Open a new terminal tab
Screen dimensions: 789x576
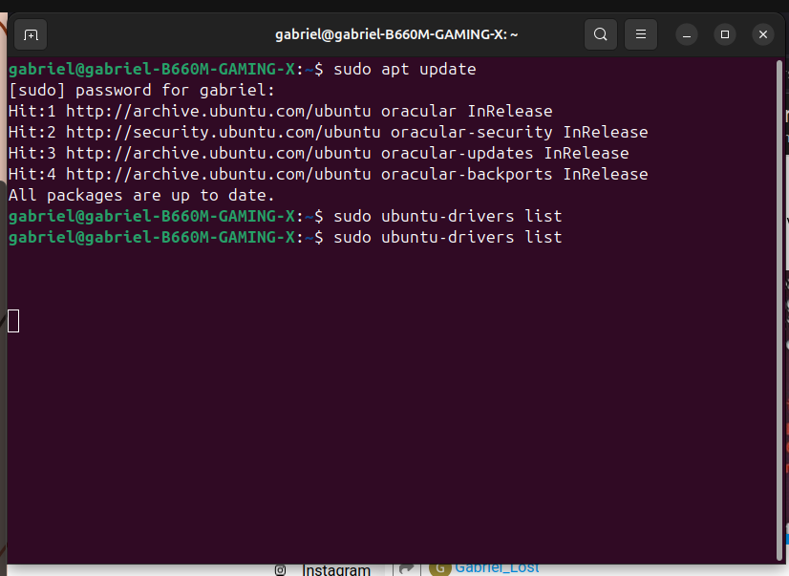[32, 34]
